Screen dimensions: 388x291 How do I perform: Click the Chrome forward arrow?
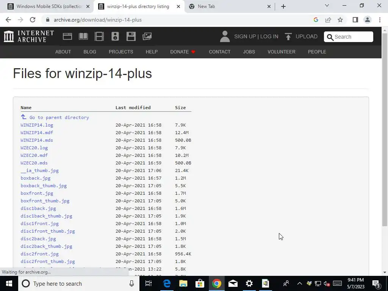[x=20, y=20]
